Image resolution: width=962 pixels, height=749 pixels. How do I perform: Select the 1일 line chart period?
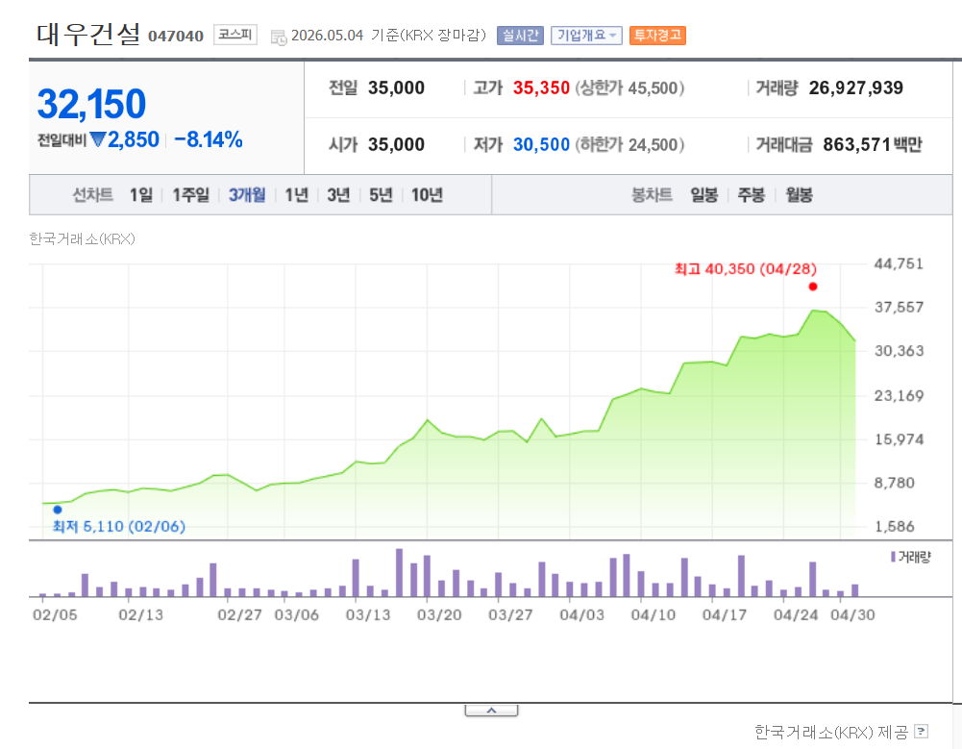click(140, 195)
